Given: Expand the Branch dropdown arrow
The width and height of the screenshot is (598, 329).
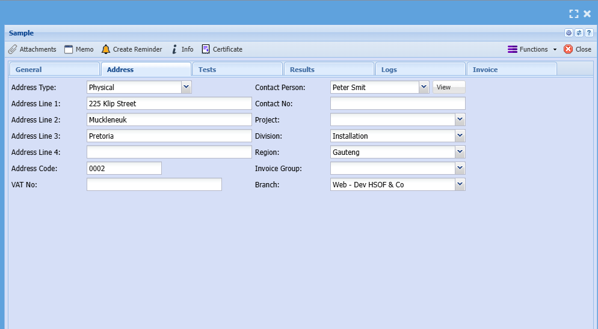Looking at the screenshot, I should point(460,184).
